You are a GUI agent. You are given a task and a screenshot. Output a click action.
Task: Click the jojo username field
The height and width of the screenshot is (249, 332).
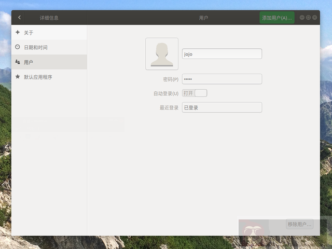click(x=222, y=54)
